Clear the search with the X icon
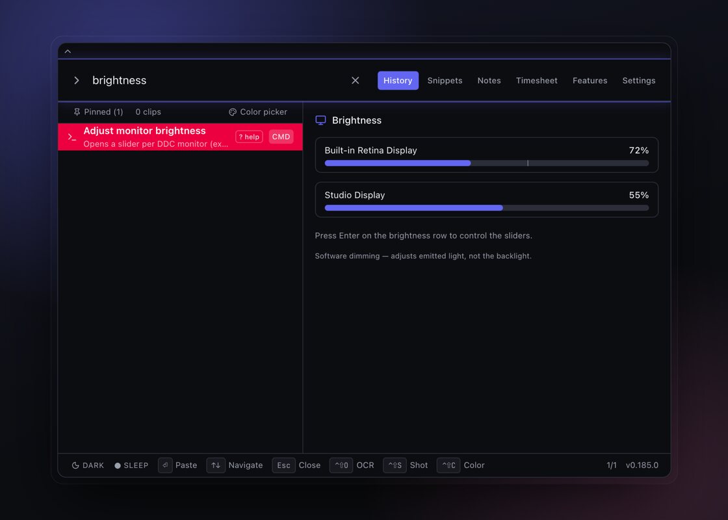Image resolution: width=728 pixels, height=520 pixels. pos(355,81)
